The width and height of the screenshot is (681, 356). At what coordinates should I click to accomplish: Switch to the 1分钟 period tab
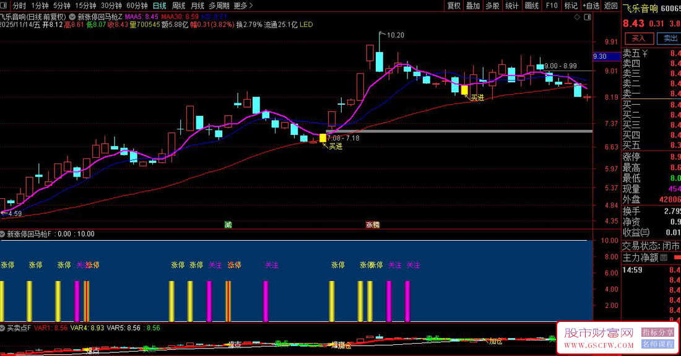click(40, 6)
